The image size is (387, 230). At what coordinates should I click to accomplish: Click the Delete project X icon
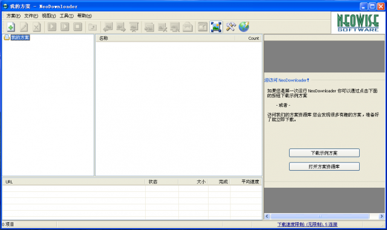pos(37,27)
